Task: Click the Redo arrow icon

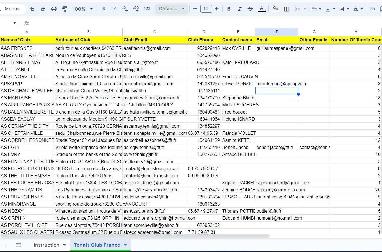Action: coord(43,9)
